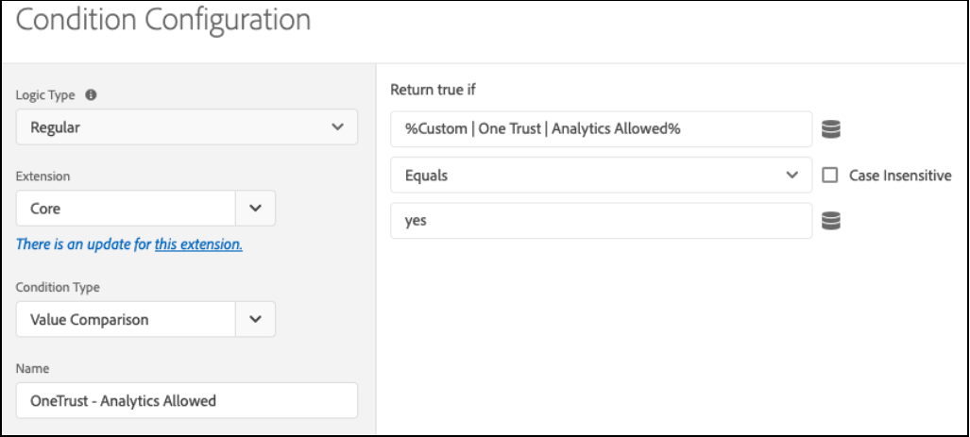Screen dimensions: 970x437
Task: Click the input field containing 'yes'
Action: point(602,221)
